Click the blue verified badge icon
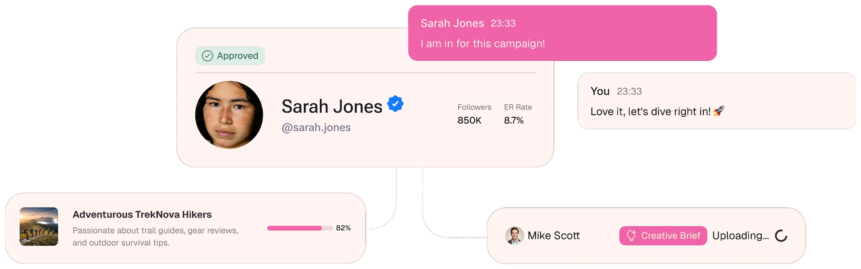The width and height of the screenshot is (861, 269). coord(395,104)
